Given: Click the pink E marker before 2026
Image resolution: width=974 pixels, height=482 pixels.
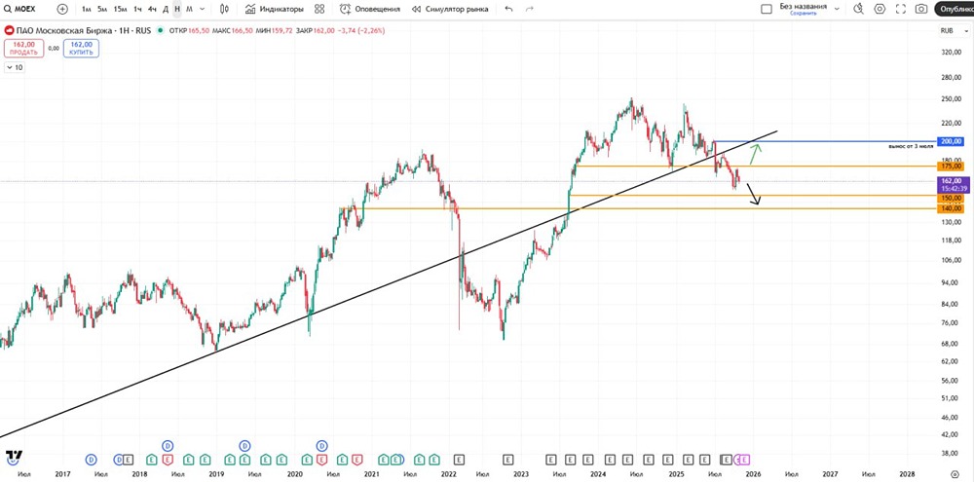Looking at the screenshot, I should (x=745, y=460).
